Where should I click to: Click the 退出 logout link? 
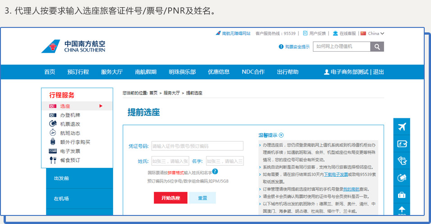378,72
